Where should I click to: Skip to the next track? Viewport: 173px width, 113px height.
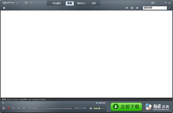coord(24,108)
